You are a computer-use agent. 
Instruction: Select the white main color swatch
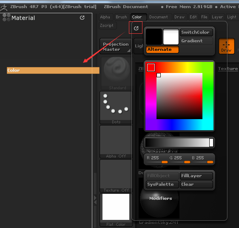pyautogui.click(x=171, y=37)
